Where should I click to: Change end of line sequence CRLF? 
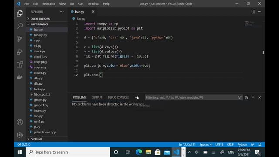[230, 144]
